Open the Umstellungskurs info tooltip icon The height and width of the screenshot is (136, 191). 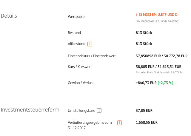(99, 111)
